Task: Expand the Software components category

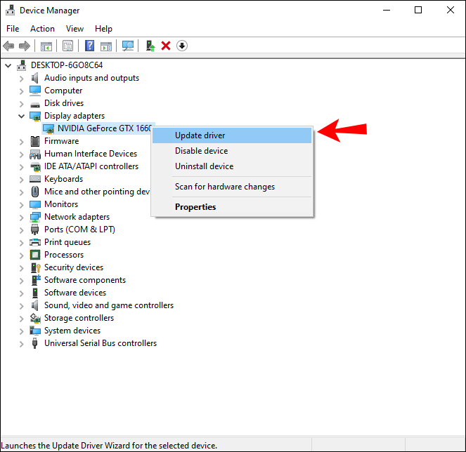Action: pos(21,281)
